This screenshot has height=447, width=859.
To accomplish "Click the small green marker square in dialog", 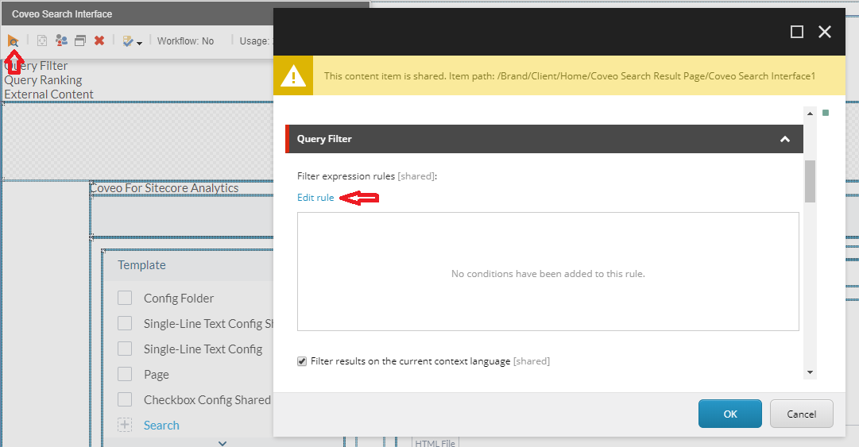I will [826, 113].
